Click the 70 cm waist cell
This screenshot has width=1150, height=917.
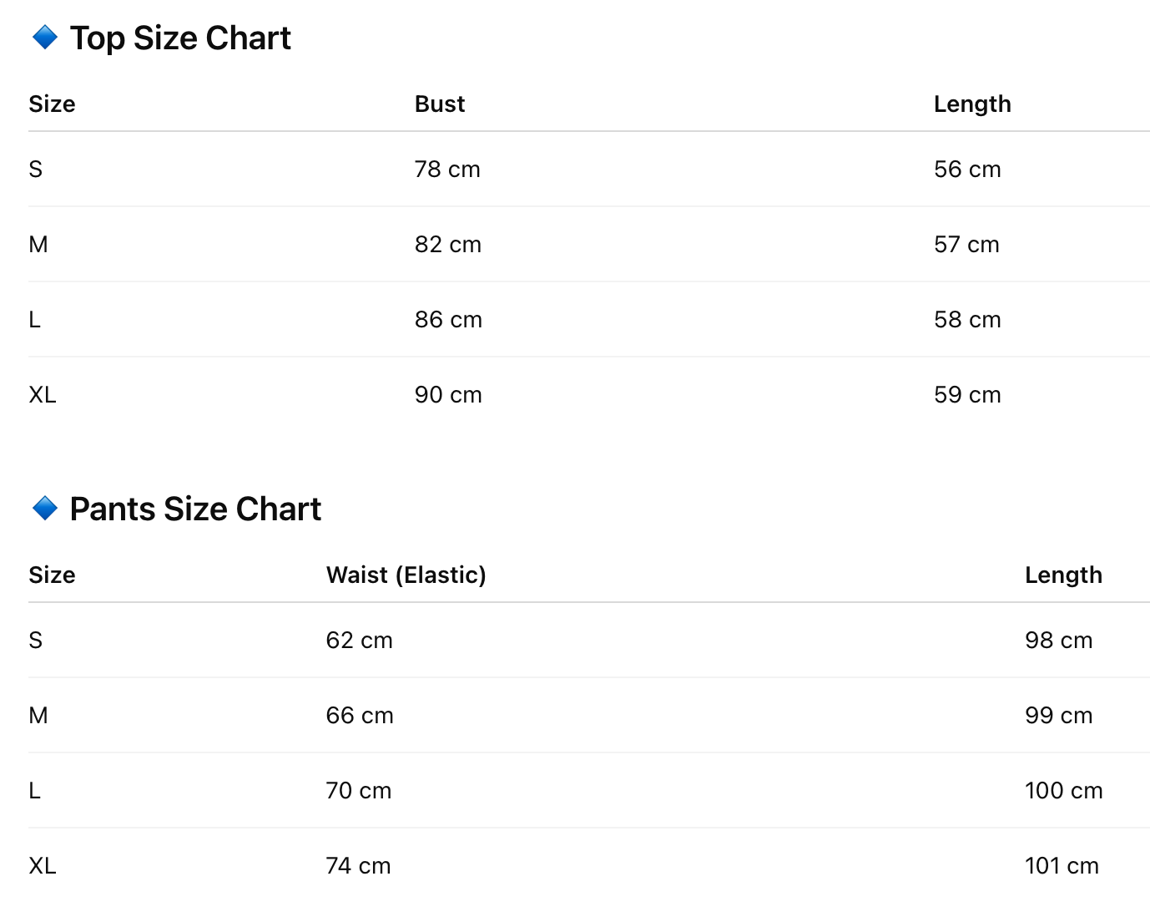[359, 791]
